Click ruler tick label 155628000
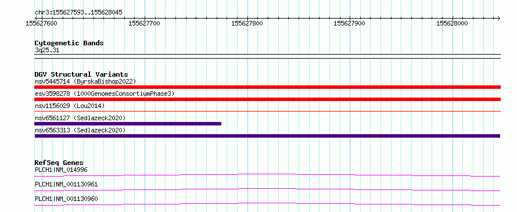Viewport: 517px width, 212px height. [452, 23]
